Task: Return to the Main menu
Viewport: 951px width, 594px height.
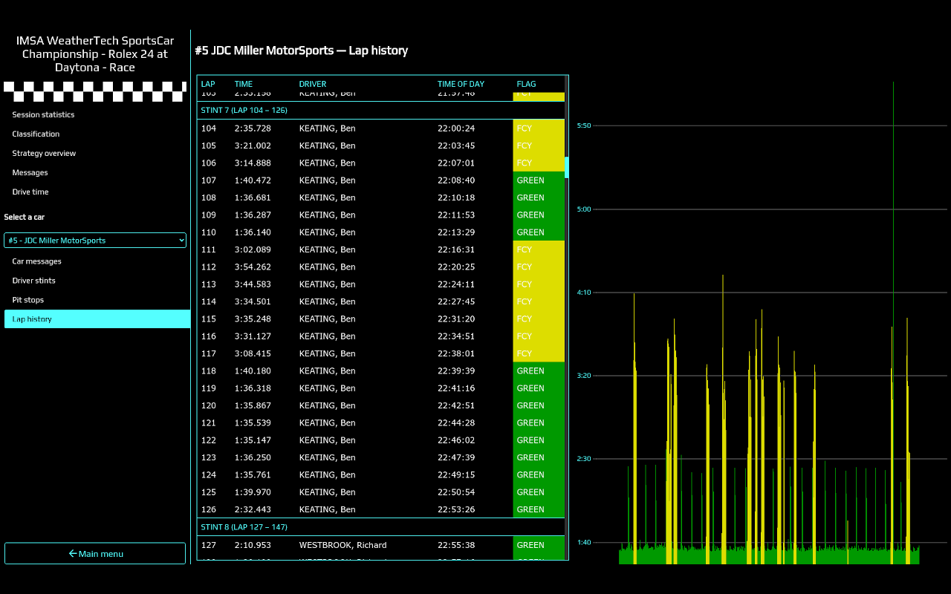Action: click(x=95, y=554)
